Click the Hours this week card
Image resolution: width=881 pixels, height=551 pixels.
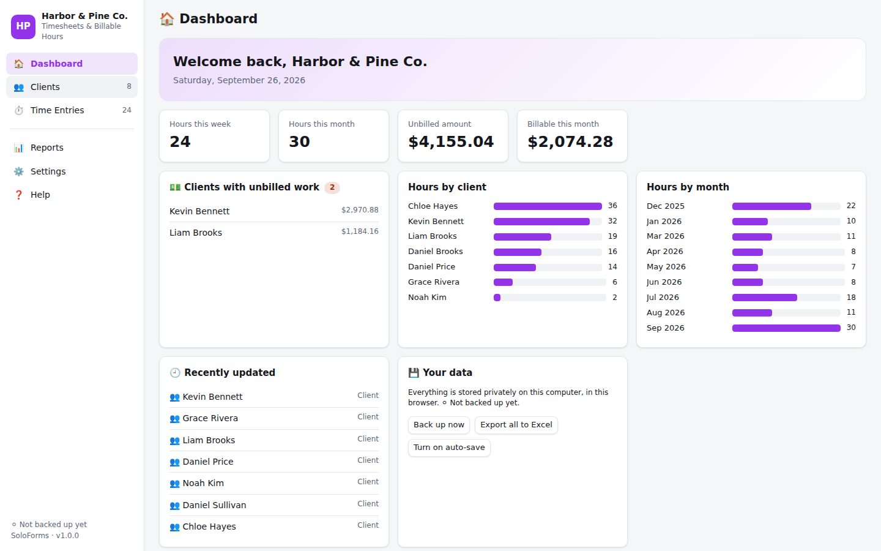click(x=214, y=136)
